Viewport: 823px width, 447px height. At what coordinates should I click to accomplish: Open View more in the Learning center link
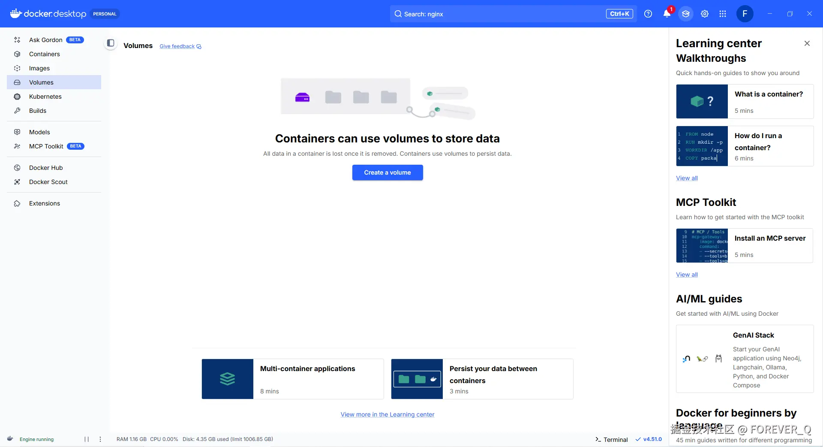[x=387, y=414]
